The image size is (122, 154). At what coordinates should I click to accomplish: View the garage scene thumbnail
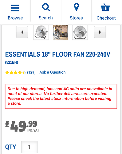(61, 32)
